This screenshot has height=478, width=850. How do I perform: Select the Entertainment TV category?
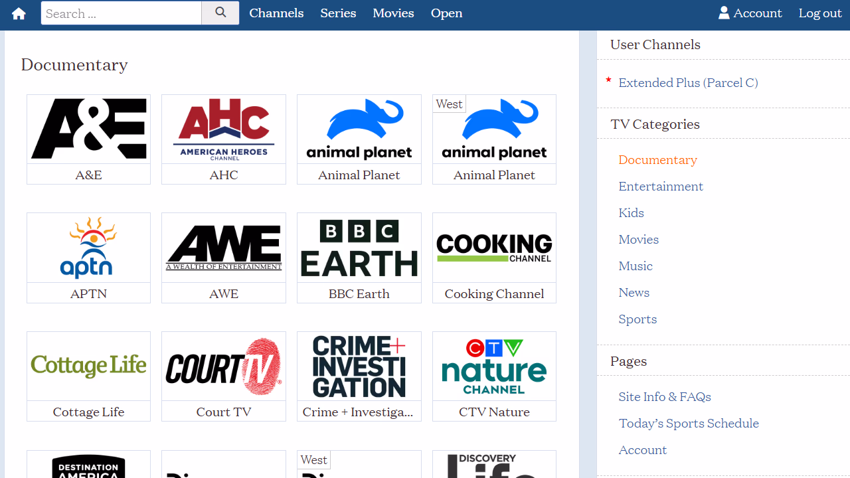click(661, 187)
